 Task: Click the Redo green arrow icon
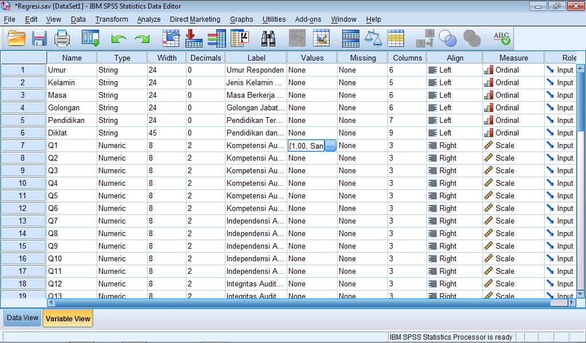(x=142, y=39)
